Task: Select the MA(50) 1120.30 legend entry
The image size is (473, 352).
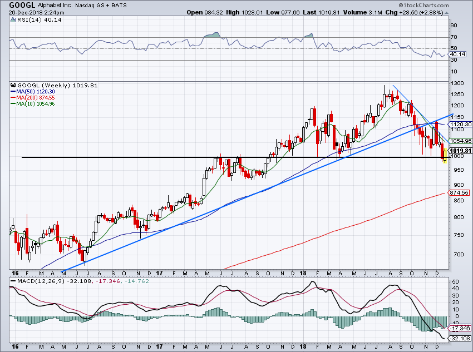Action: (33, 92)
